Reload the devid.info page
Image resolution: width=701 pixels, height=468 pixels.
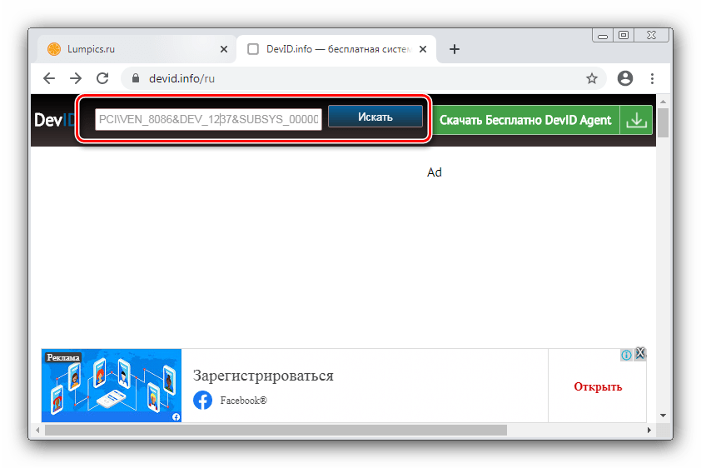pos(103,78)
